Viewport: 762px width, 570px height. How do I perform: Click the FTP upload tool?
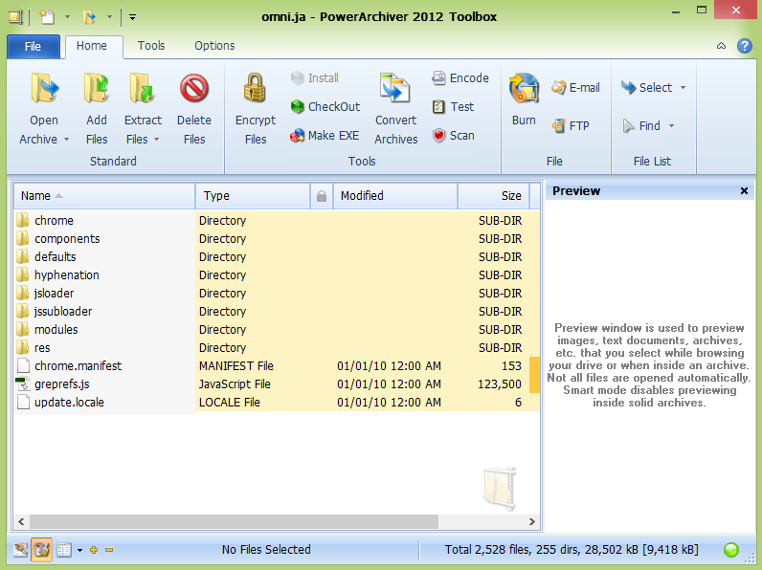tap(571, 126)
